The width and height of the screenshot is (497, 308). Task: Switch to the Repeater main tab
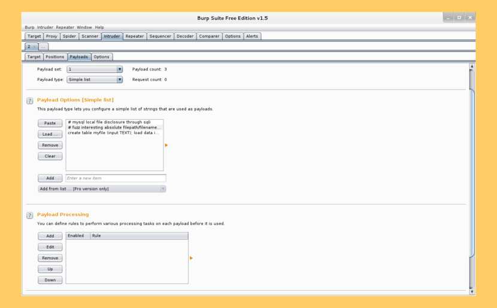pyautogui.click(x=135, y=36)
